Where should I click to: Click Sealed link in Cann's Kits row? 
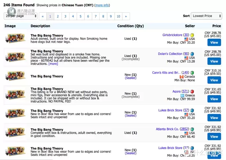131,78
